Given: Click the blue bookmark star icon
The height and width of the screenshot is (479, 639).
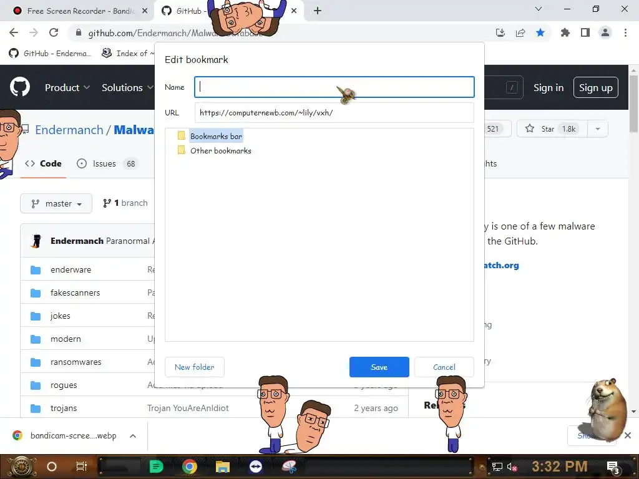Looking at the screenshot, I should coord(540,32).
